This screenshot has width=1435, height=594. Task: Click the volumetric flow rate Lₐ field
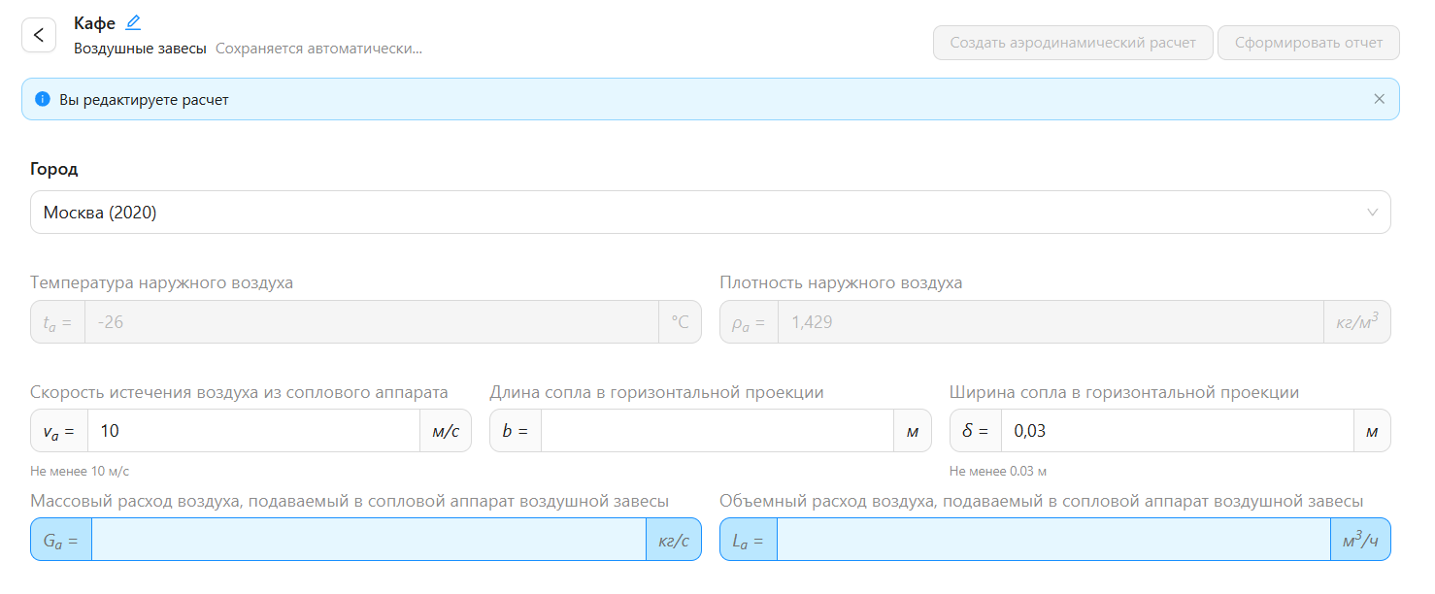pos(1052,540)
